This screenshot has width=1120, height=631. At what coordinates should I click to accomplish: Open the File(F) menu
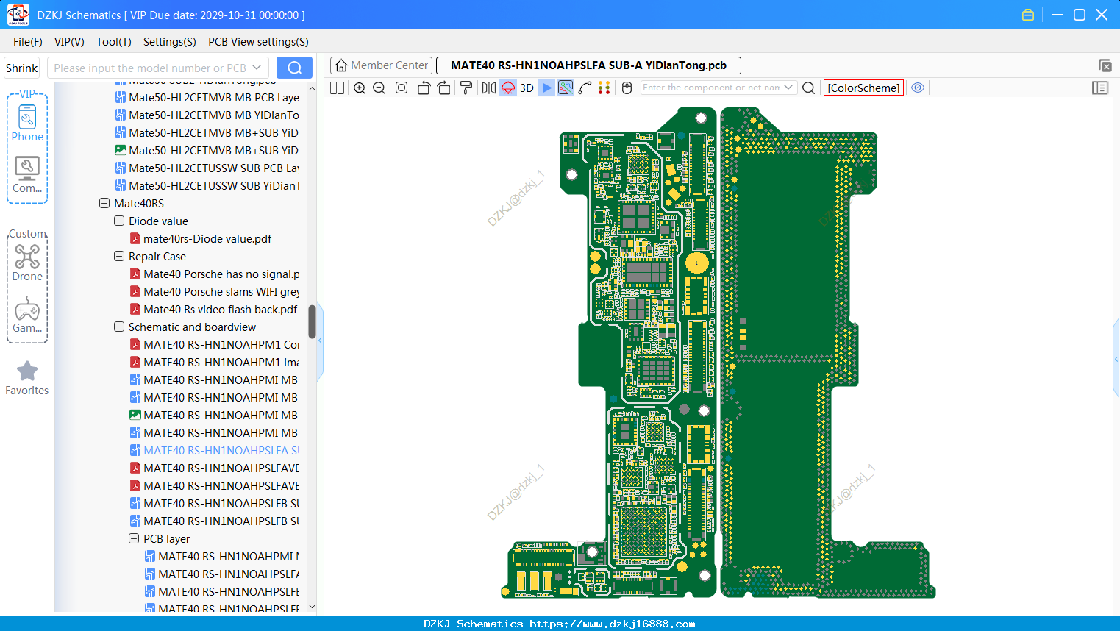pyautogui.click(x=28, y=42)
